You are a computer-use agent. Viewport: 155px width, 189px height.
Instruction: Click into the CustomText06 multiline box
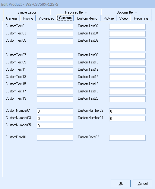[128, 45]
